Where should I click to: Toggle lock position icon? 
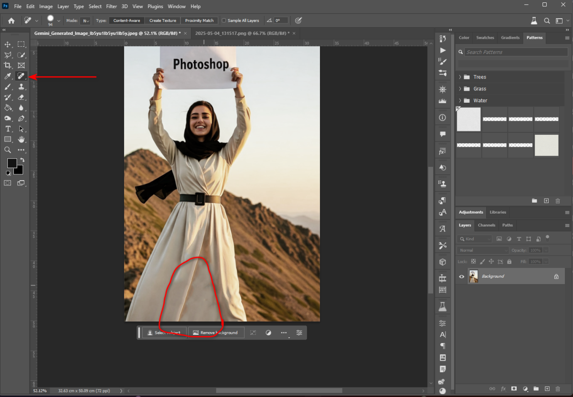click(491, 262)
